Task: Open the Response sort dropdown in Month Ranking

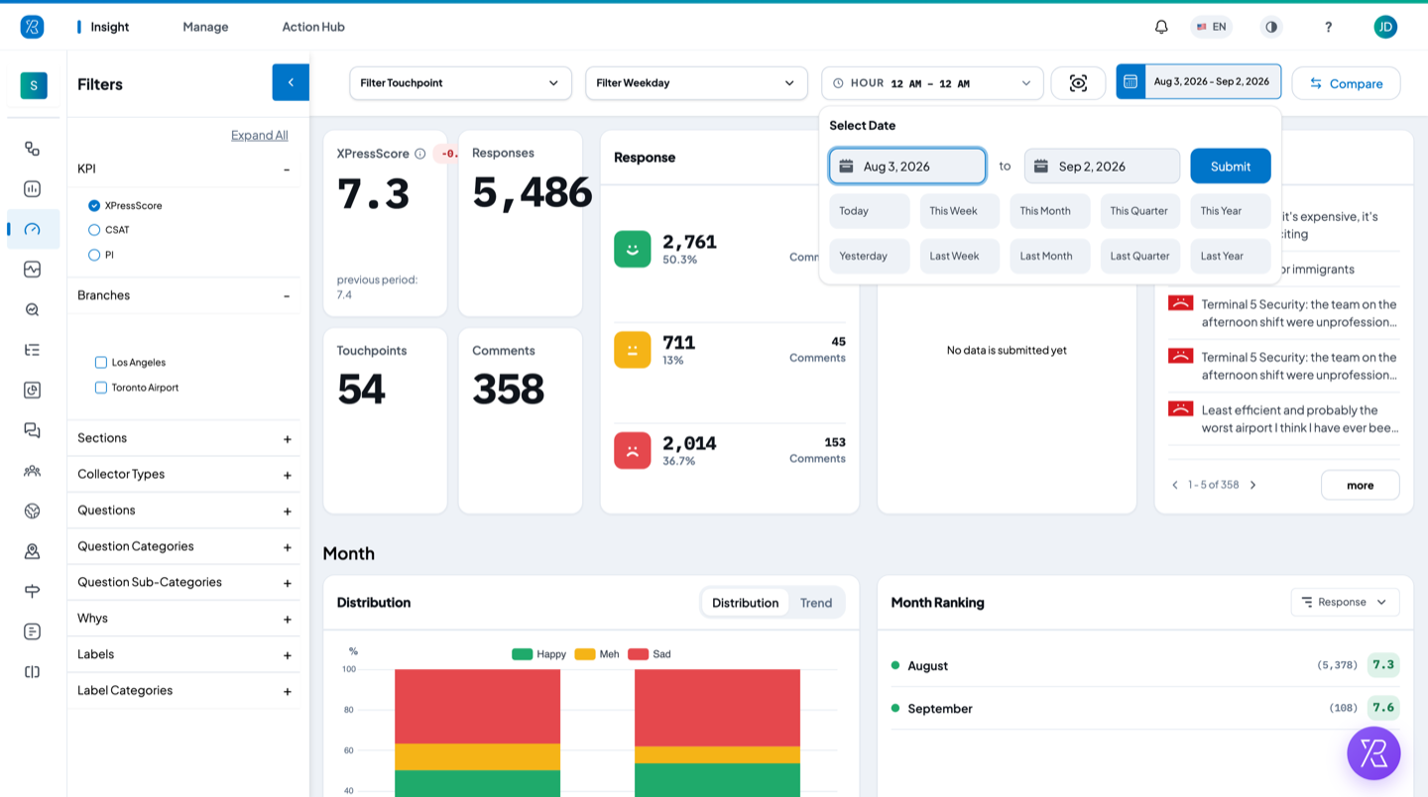Action: click(x=1345, y=602)
